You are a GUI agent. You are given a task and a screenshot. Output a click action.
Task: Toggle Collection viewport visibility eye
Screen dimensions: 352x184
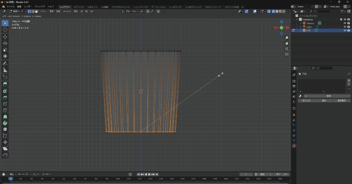(345, 20)
